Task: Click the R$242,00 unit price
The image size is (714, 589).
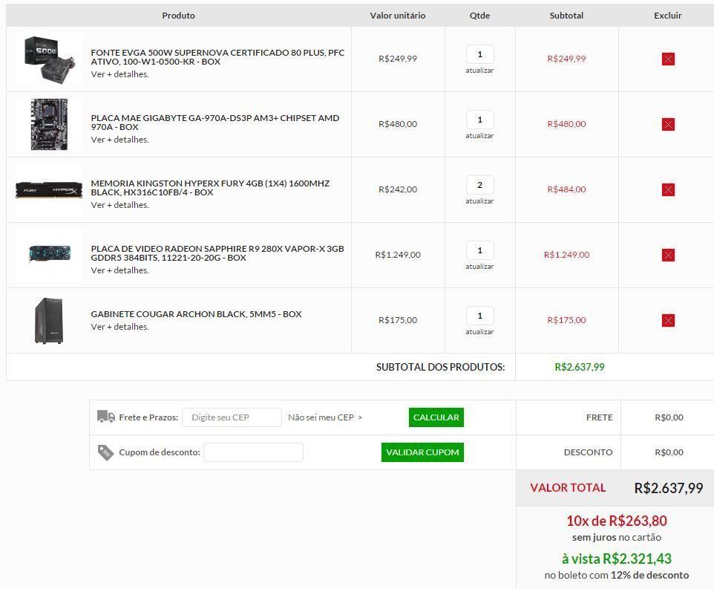Action: (x=398, y=189)
